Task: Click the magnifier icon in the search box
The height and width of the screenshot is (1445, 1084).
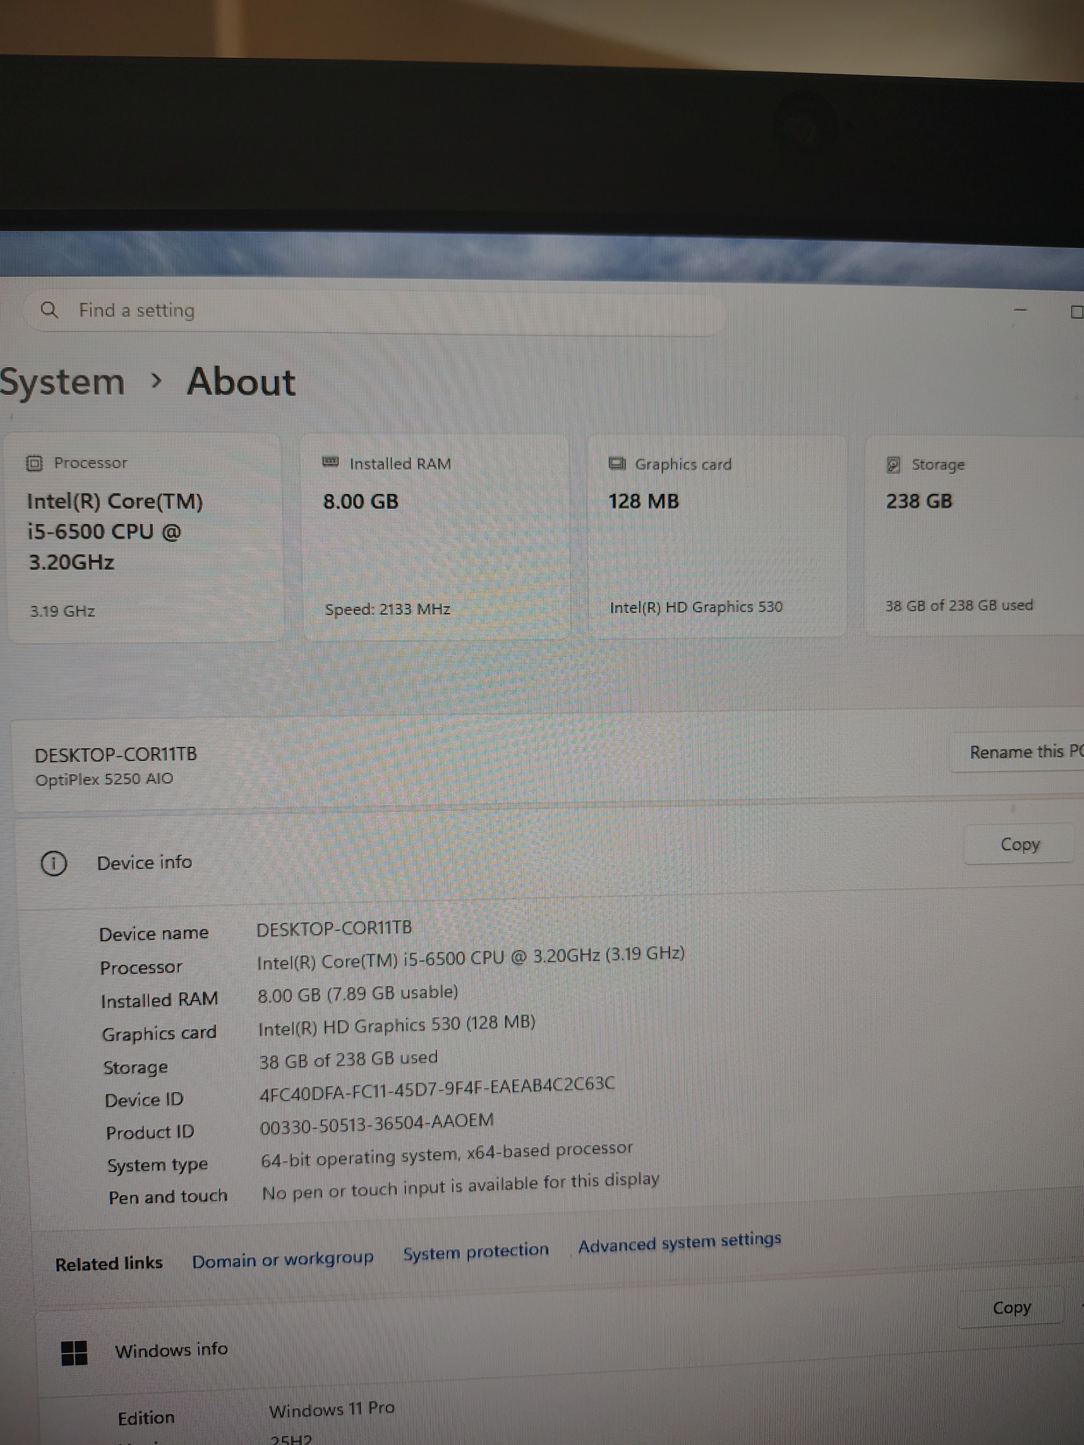Action: point(49,310)
